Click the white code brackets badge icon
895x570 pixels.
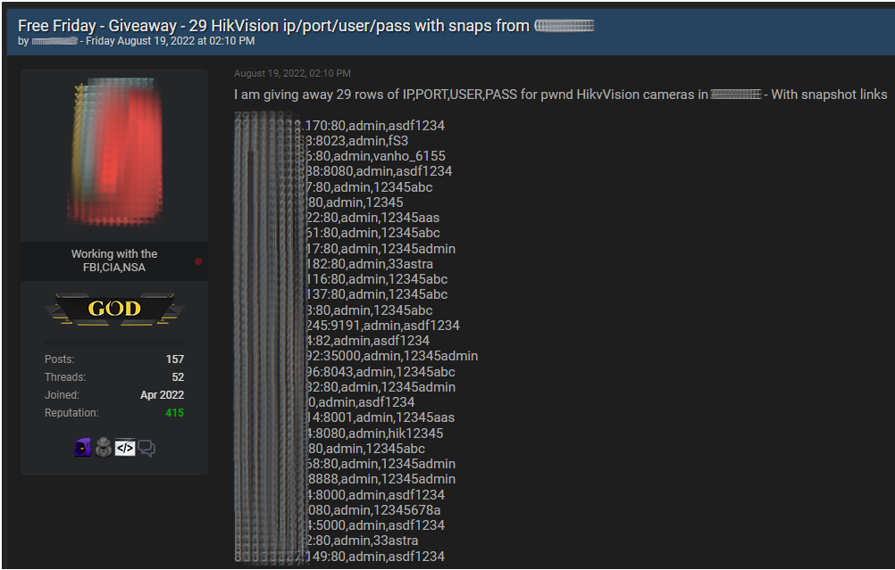click(x=125, y=449)
